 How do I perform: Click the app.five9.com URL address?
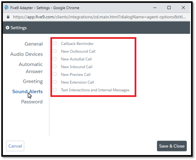click(99, 17)
